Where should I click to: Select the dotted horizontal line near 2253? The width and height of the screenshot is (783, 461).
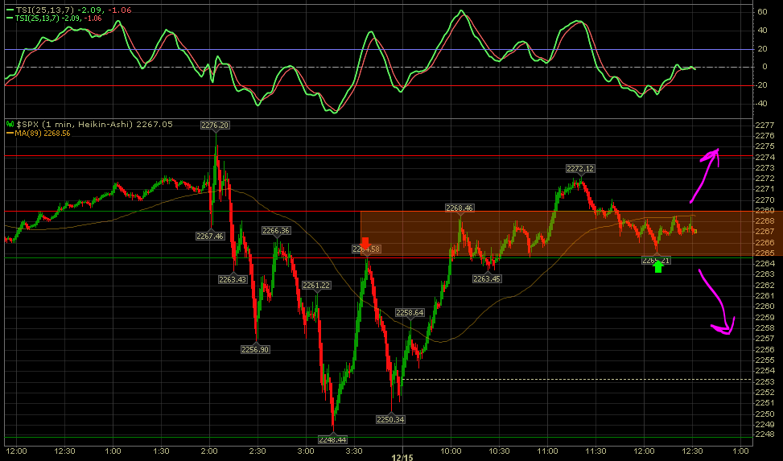pyautogui.click(x=577, y=380)
